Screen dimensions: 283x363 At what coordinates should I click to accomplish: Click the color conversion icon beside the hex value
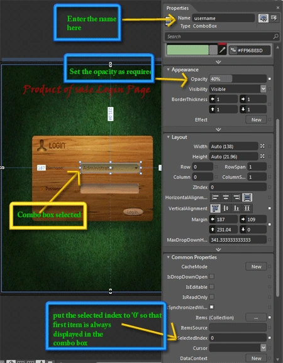click(x=233, y=50)
